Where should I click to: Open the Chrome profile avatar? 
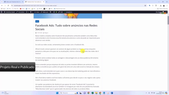pyautogui.click(x=164, y=6)
